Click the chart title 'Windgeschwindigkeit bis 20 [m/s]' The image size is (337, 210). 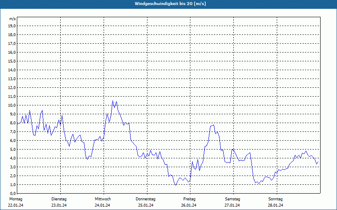point(170,4)
